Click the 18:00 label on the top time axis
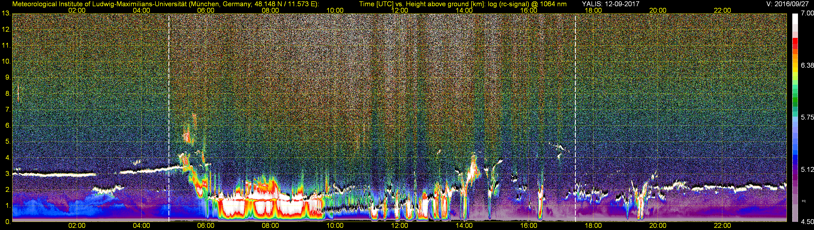 coord(593,10)
